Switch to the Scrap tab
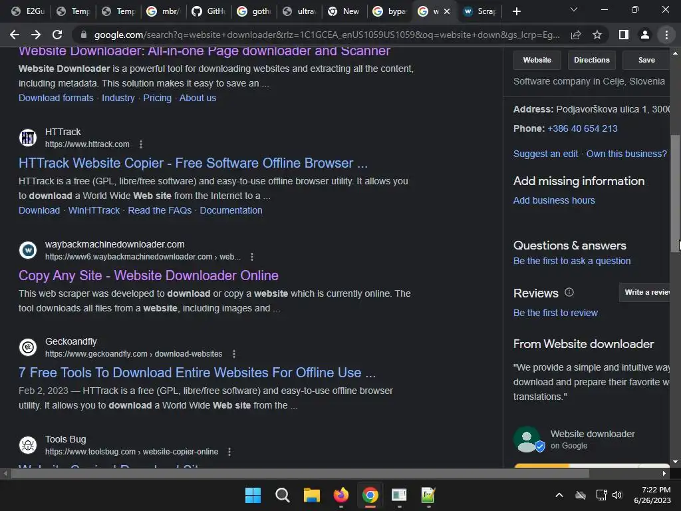The height and width of the screenshot is (511, 681). click(480, 11)
